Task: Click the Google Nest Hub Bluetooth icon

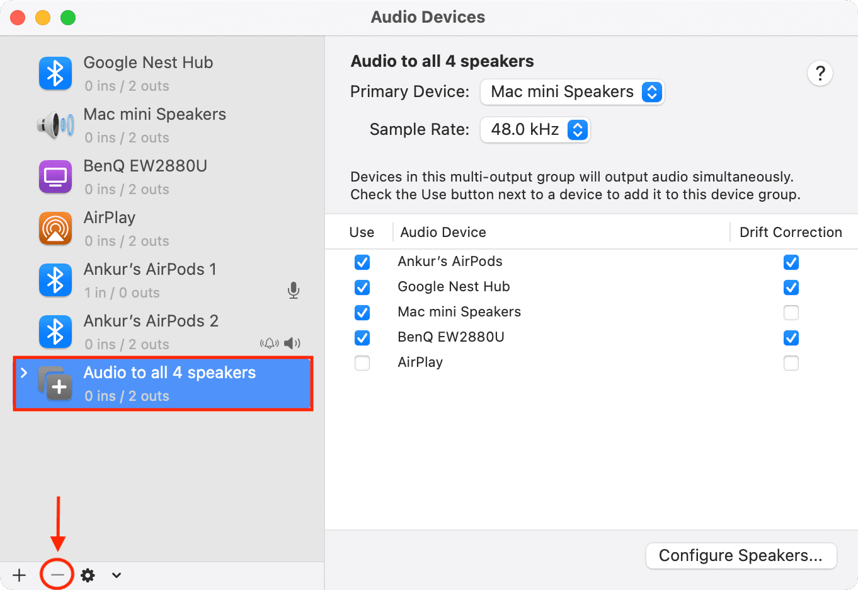Action: [55, 74]
